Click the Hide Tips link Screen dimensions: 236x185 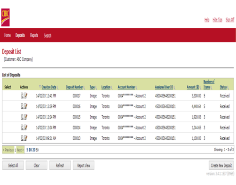(218, 20)
